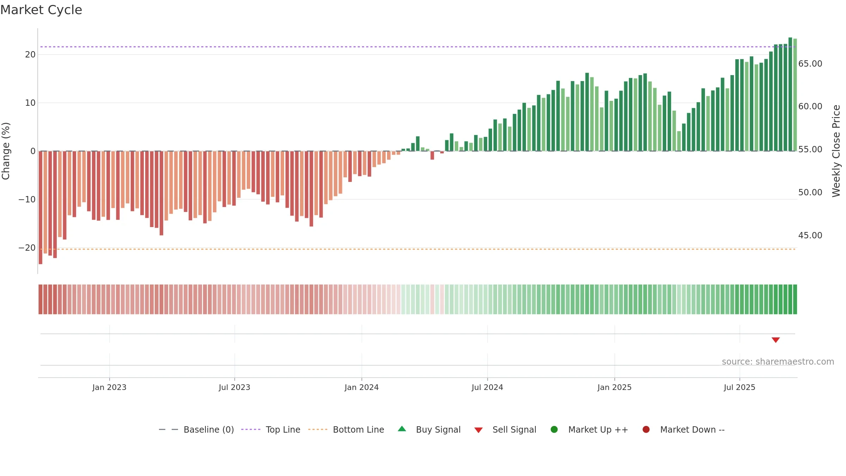Click the 50.00 price axis value

coord(810,193)
